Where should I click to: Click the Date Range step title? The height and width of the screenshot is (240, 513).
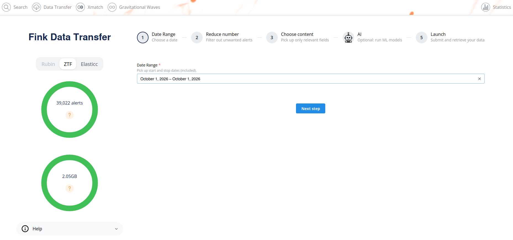point(163,34)
